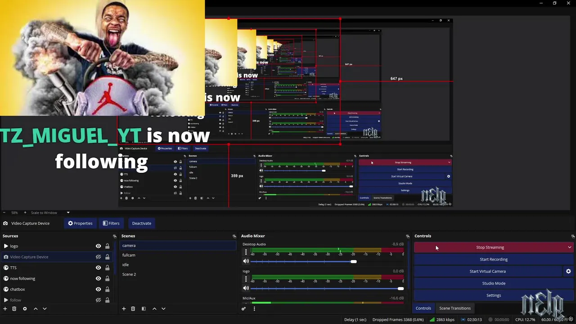Switch to the Controls tab
The width and height of the screenshot is (576, 324).
click(423, 308)
